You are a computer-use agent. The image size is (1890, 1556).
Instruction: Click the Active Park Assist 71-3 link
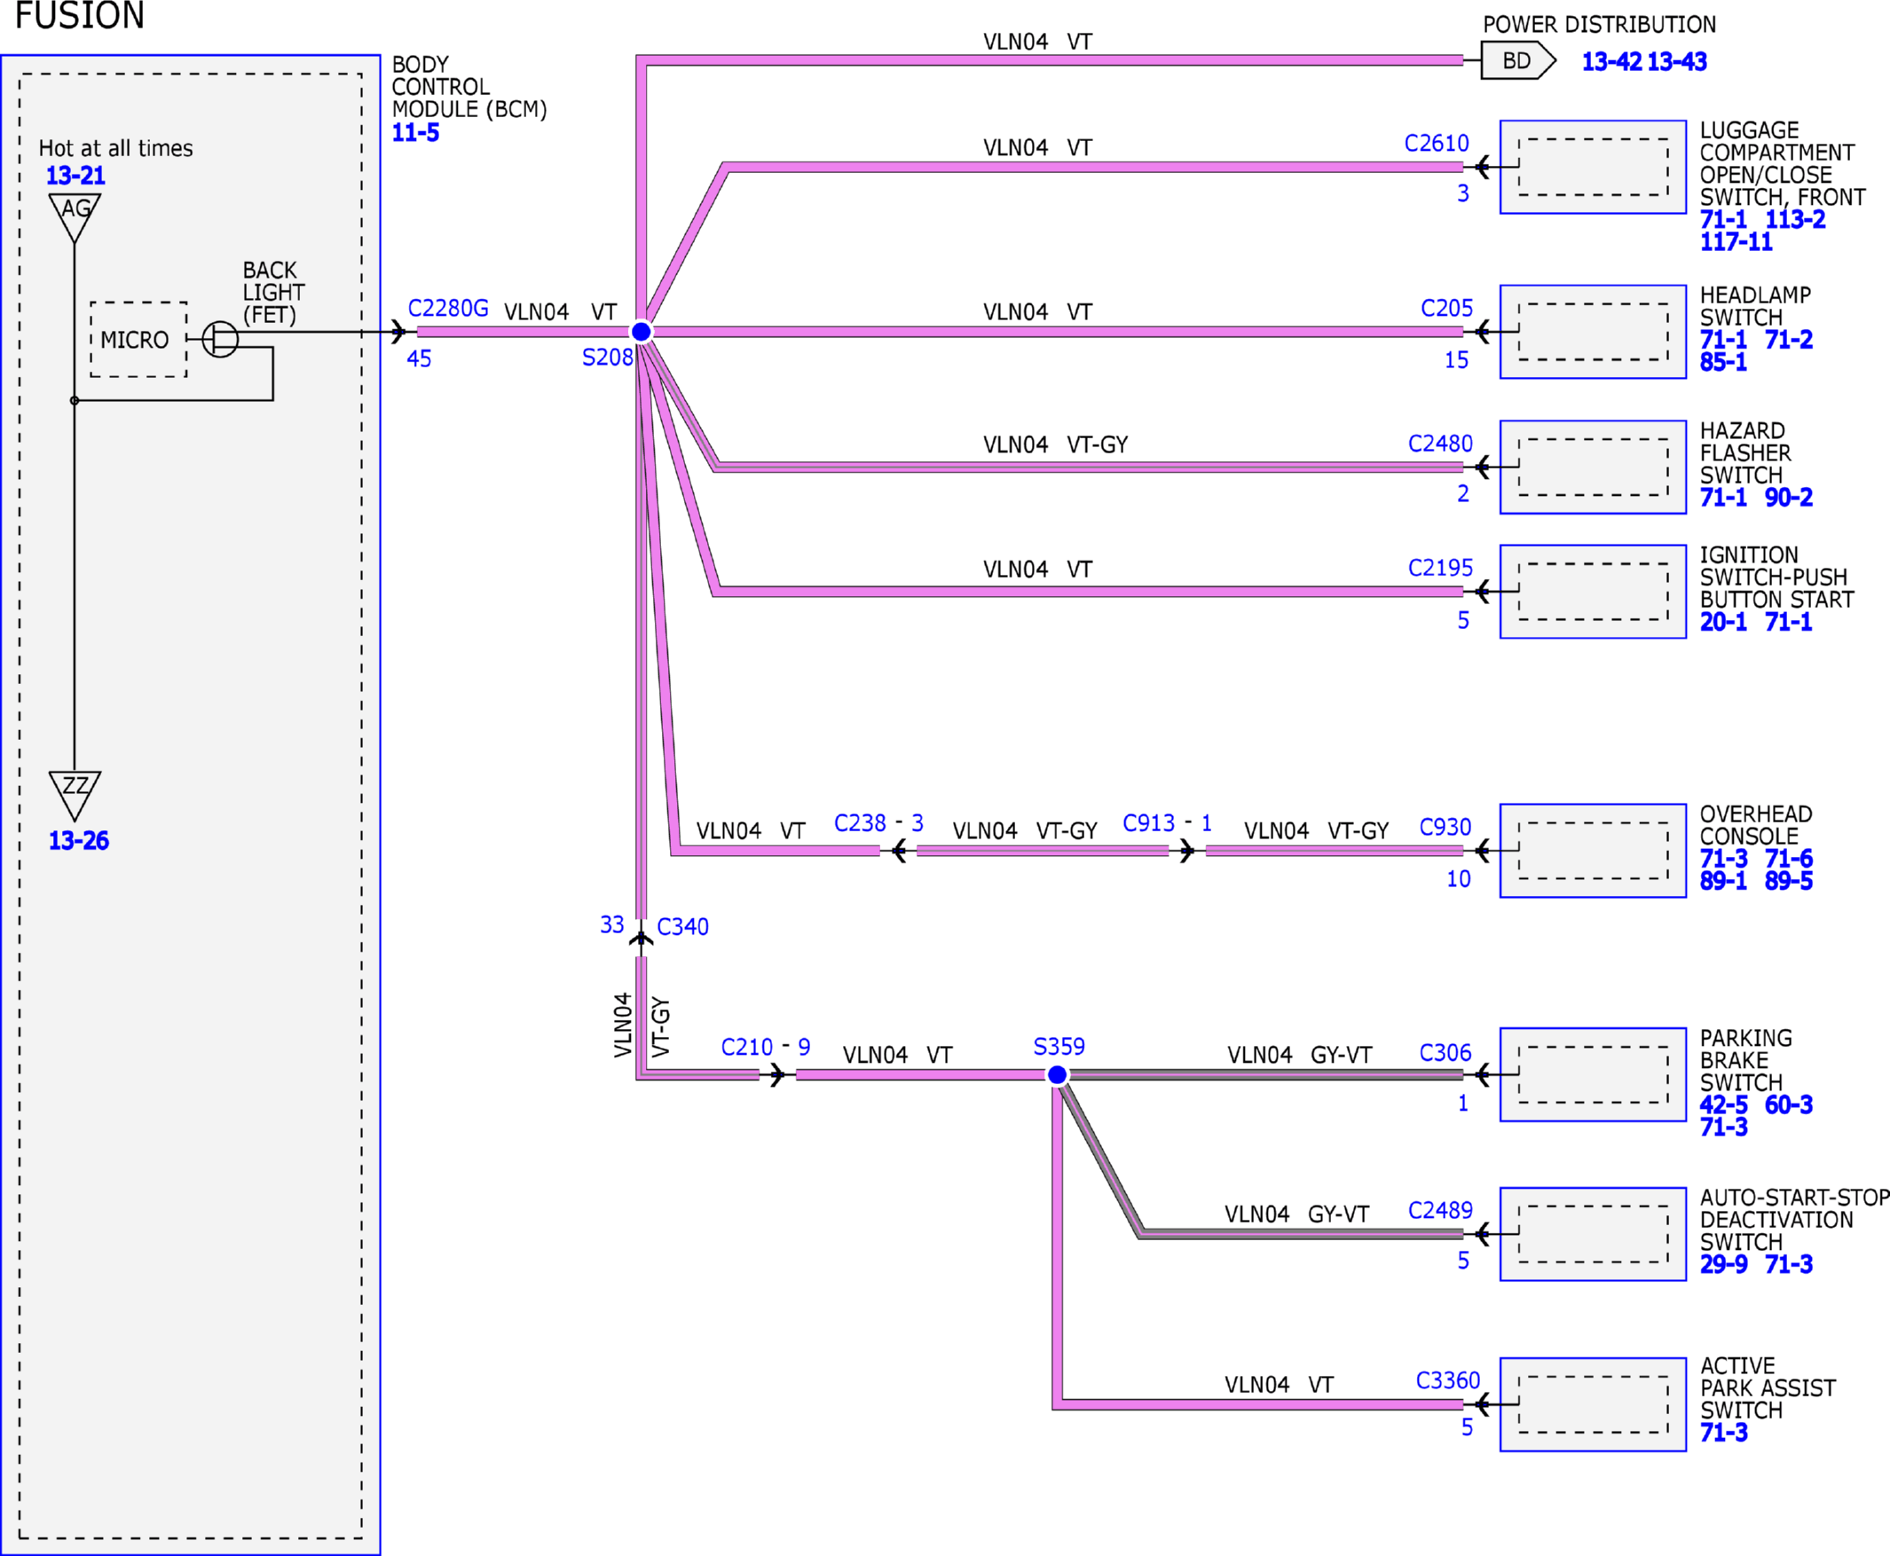click(1723, 1433)
